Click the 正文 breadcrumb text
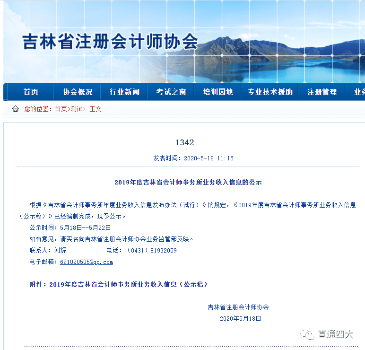The width and height of the screenshot is (365, 350). point(96,109)
